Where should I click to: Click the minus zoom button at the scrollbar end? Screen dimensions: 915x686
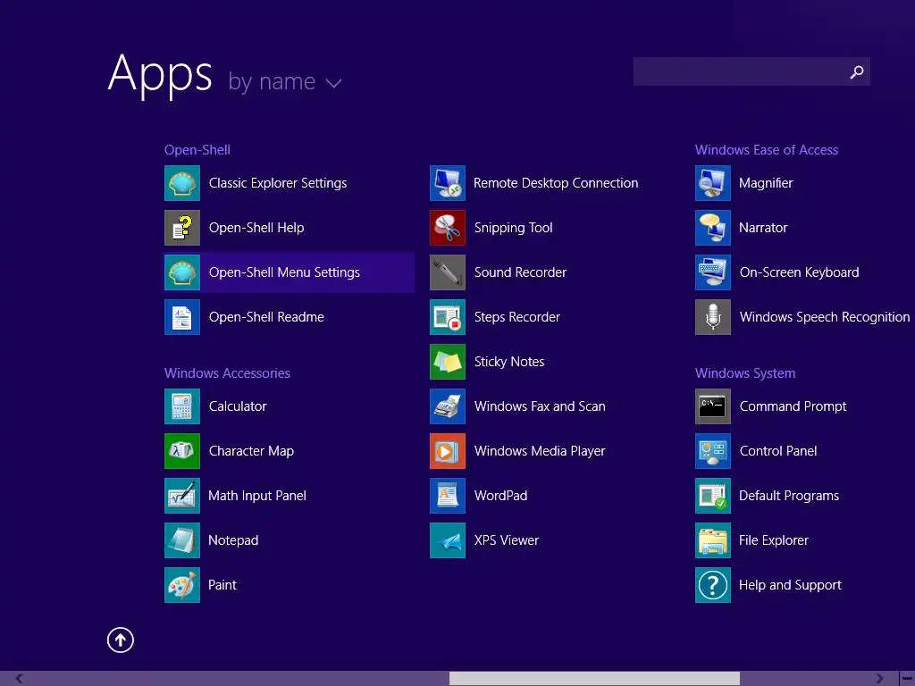907,679
